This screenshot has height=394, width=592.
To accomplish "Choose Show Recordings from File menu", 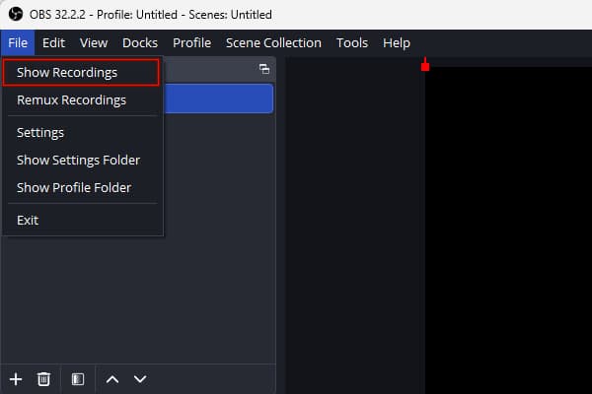I will click(x=81, y=72).
